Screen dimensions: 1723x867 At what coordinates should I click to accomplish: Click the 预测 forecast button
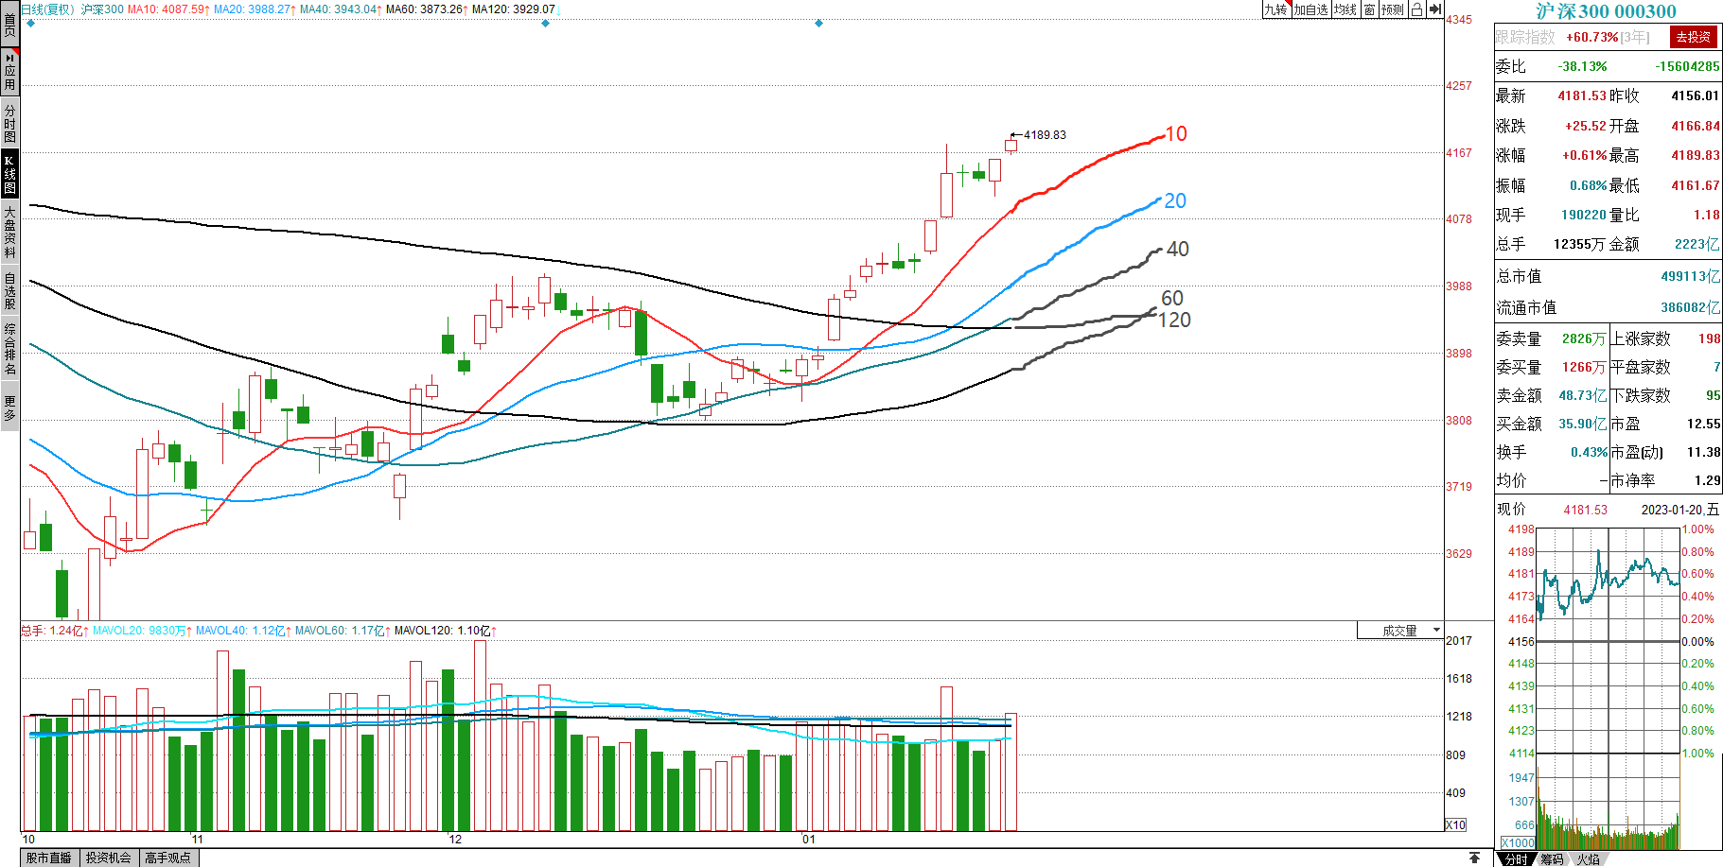click(x=1392, y=9)
